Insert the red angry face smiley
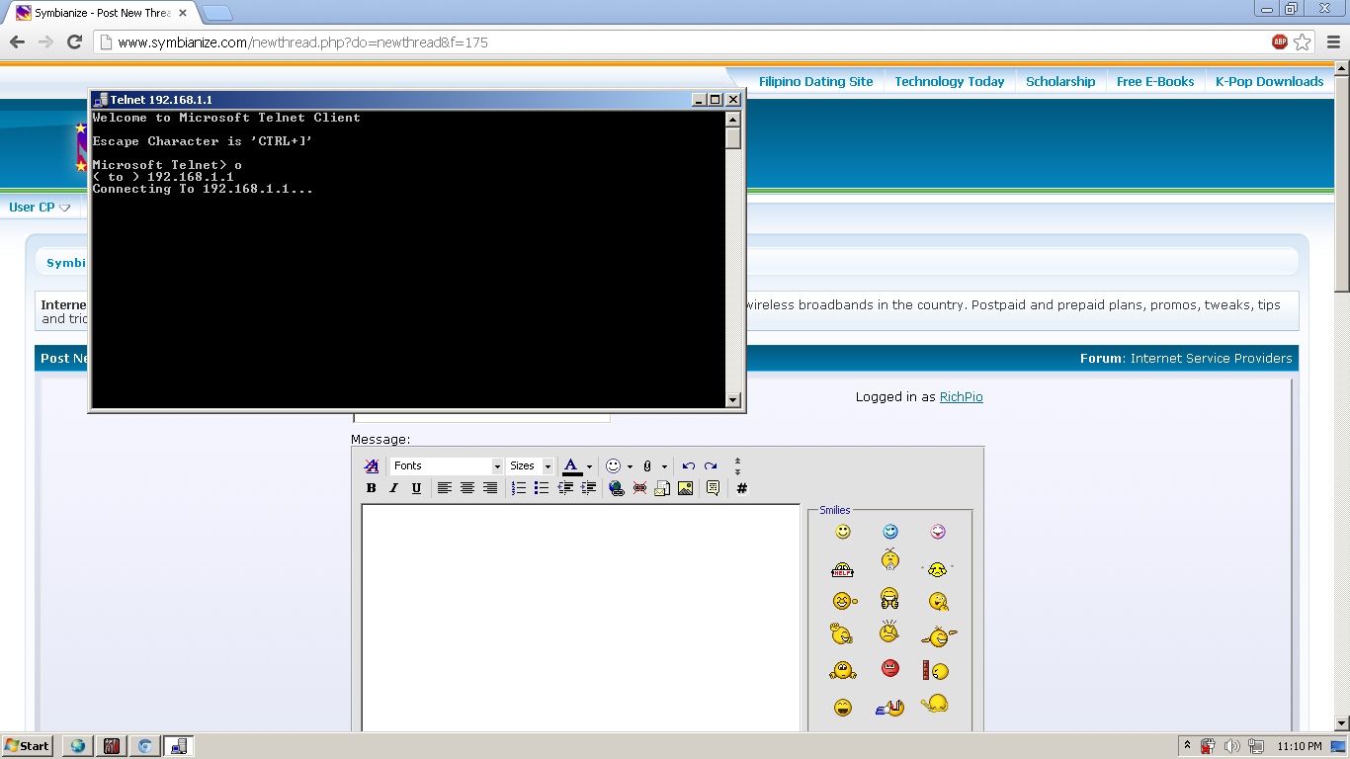This screenshot has width=1350, height=759. tap(890, 668)
